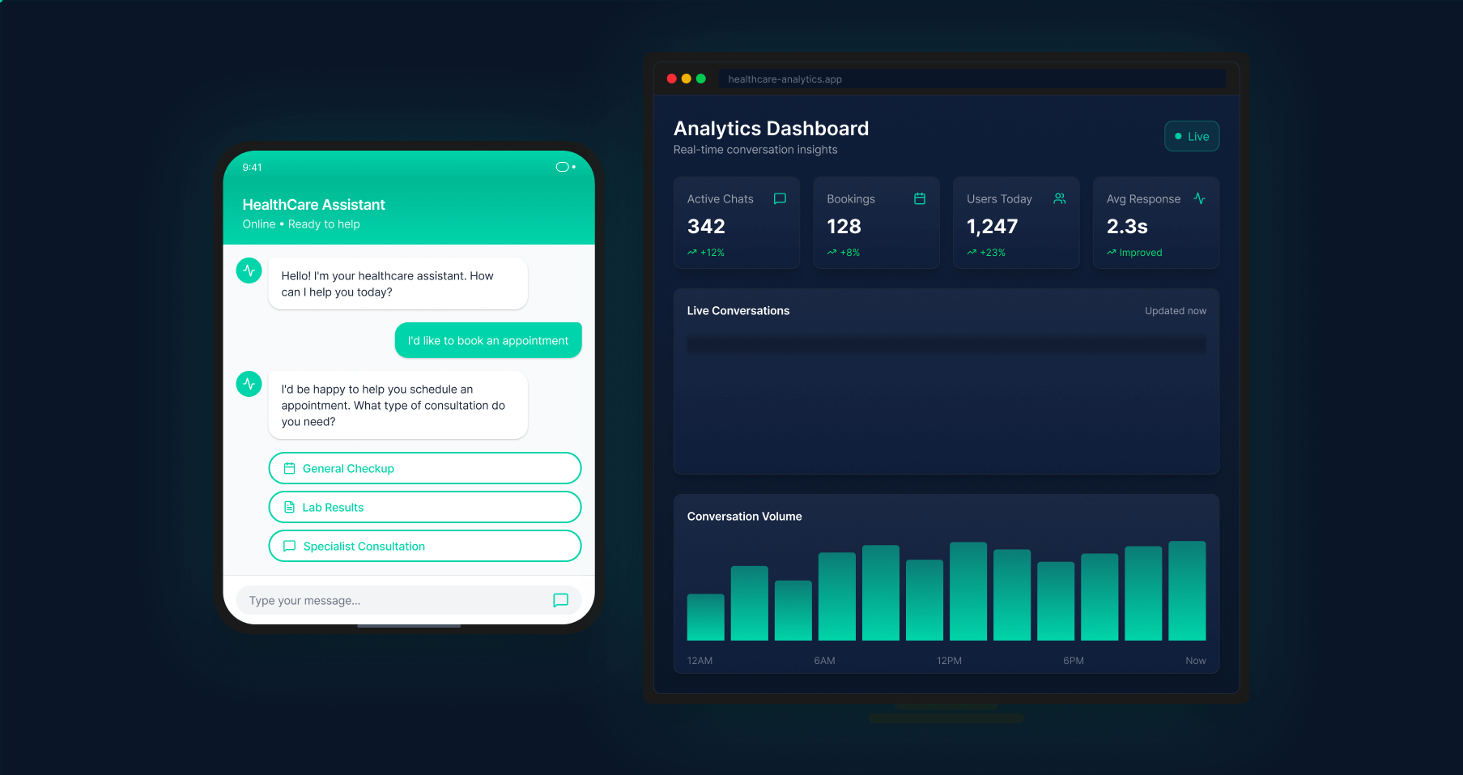This screenshot has width=1463, height=775.
Task: Click the chat bubble icon in Active Chats
Action: click(x=780, y=198)
